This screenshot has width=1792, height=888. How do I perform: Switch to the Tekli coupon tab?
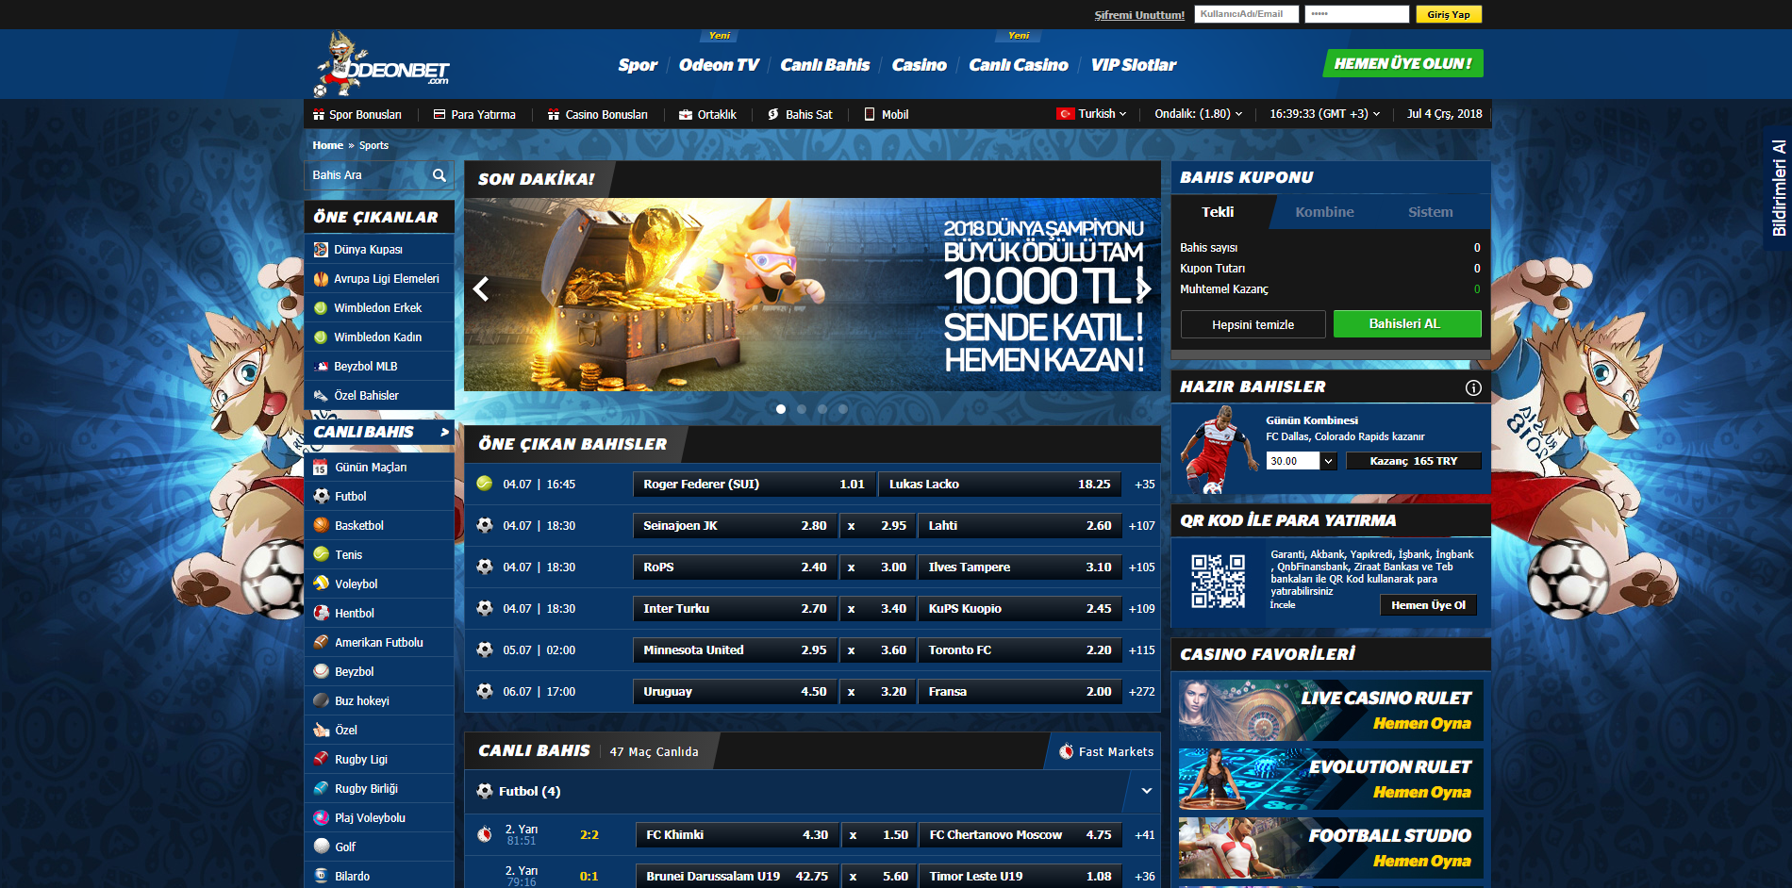pos(1218,212)
